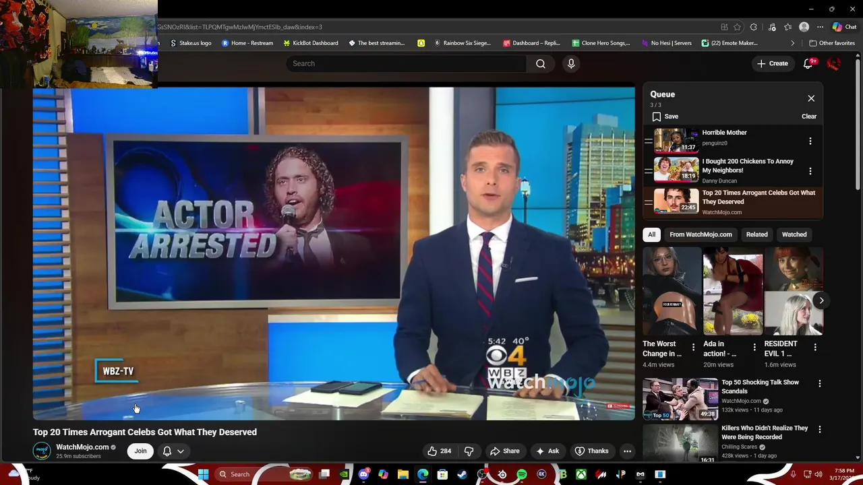The image size is (863, 485).
Task: Open Discord from the taskbar
Action: click(364, 474)
